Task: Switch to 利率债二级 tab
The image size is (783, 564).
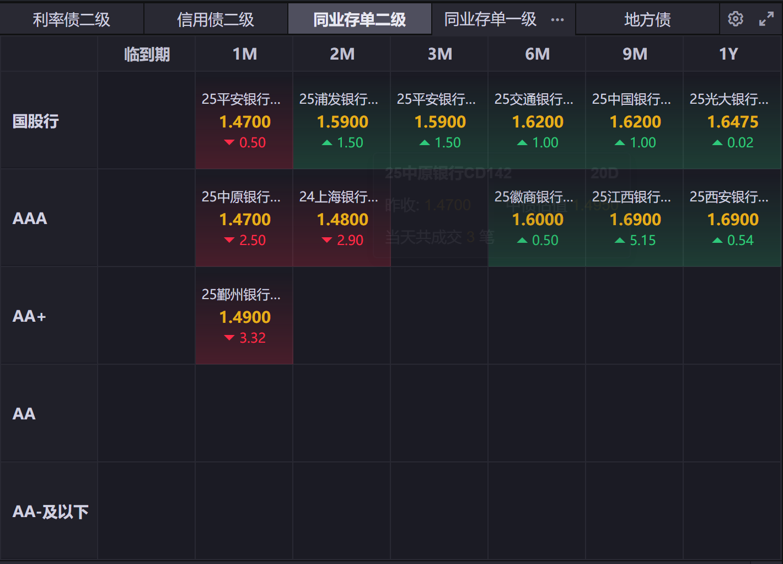Action: 72,20
